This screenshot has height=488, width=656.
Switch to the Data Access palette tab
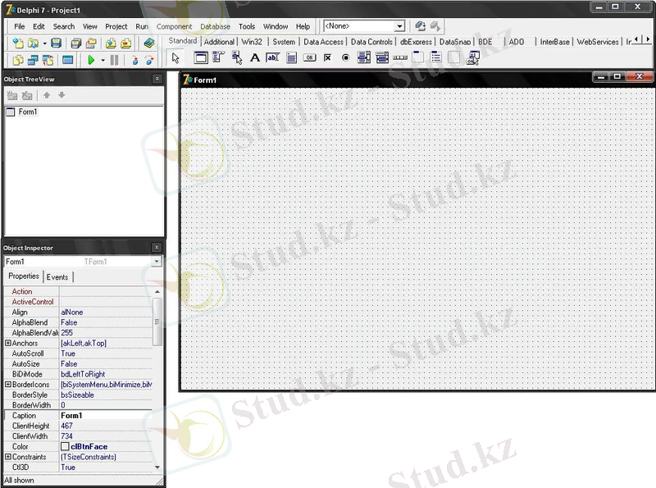(x=323, y=42)
